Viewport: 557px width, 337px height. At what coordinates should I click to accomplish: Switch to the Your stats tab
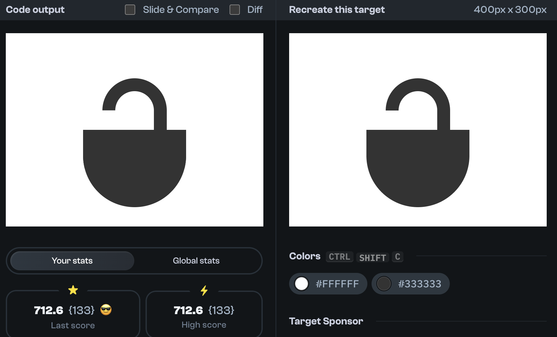click(x=72, y=261)
